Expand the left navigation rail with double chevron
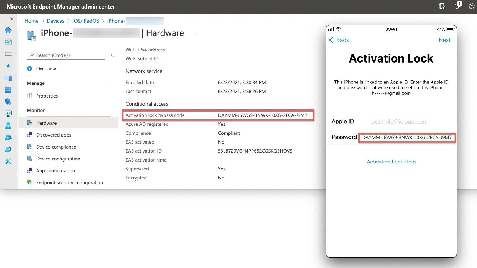Viewport: 477px width, 268px height. tap(12, 19)
